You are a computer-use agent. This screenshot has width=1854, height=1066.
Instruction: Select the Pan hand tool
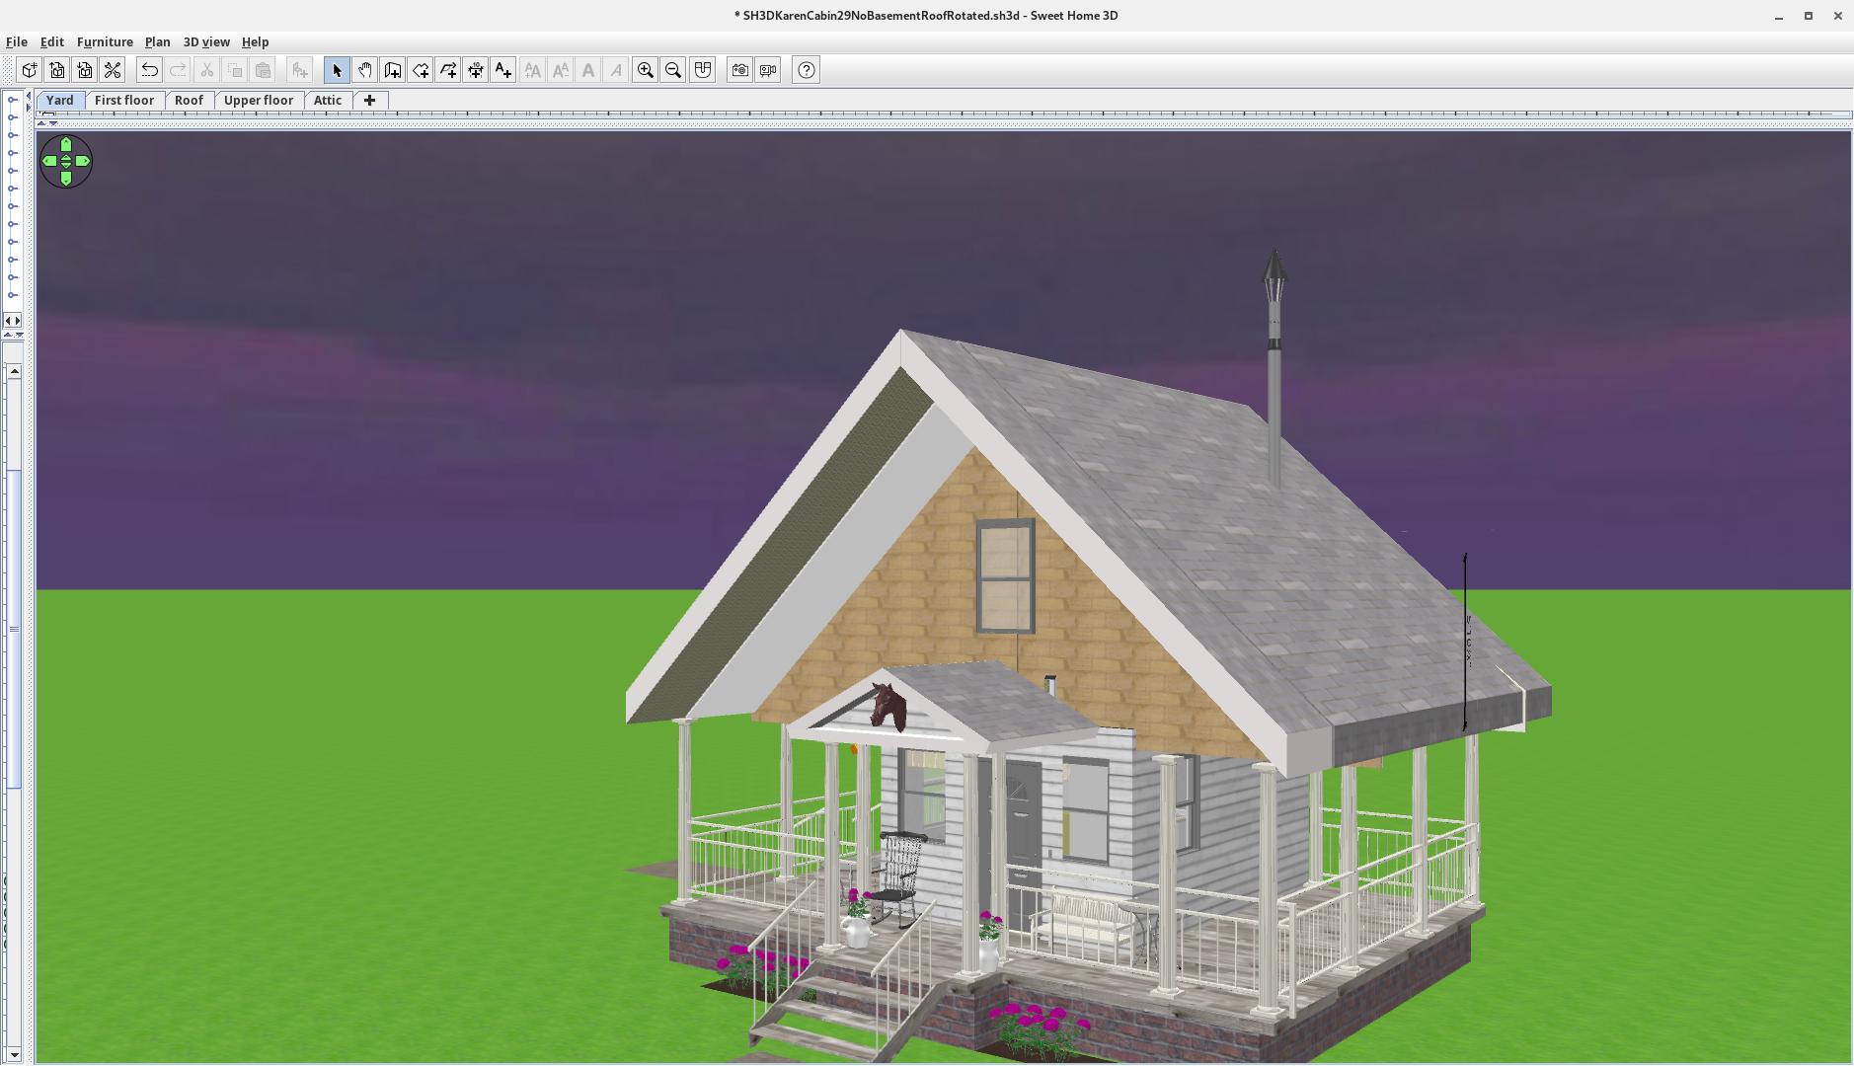coord(364,70)
